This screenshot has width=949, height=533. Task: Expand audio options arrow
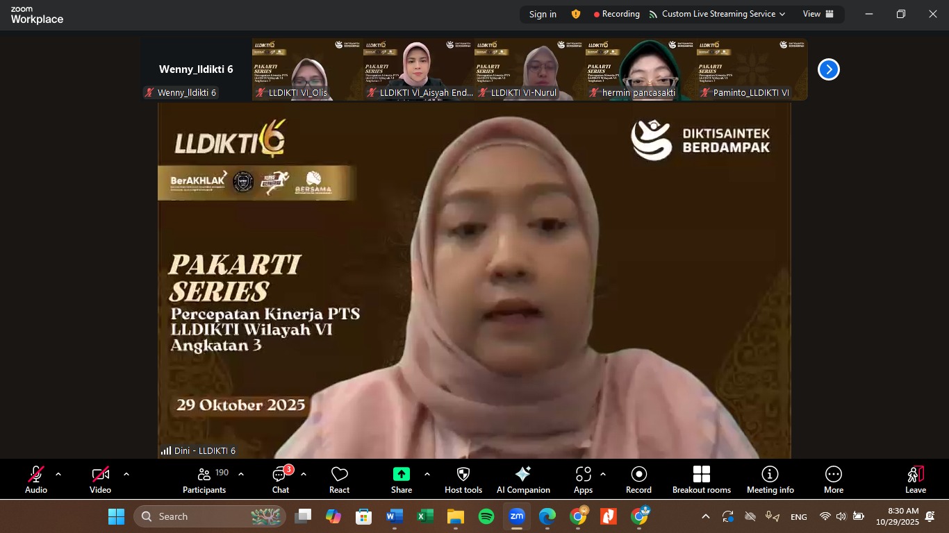tap(58, 474)
